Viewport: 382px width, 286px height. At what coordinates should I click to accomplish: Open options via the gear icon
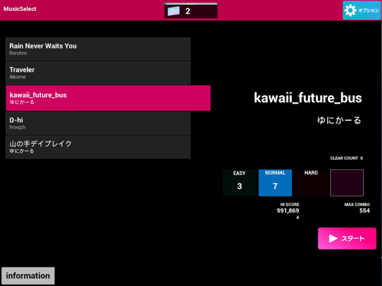click(362, 10)
